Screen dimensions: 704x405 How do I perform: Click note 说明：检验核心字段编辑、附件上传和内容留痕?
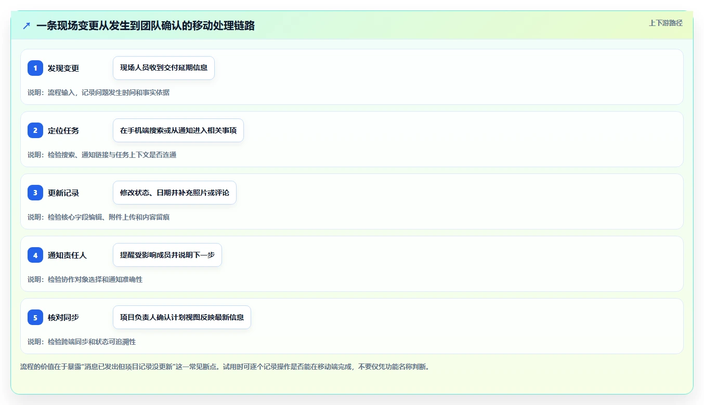tap(98, 217)
